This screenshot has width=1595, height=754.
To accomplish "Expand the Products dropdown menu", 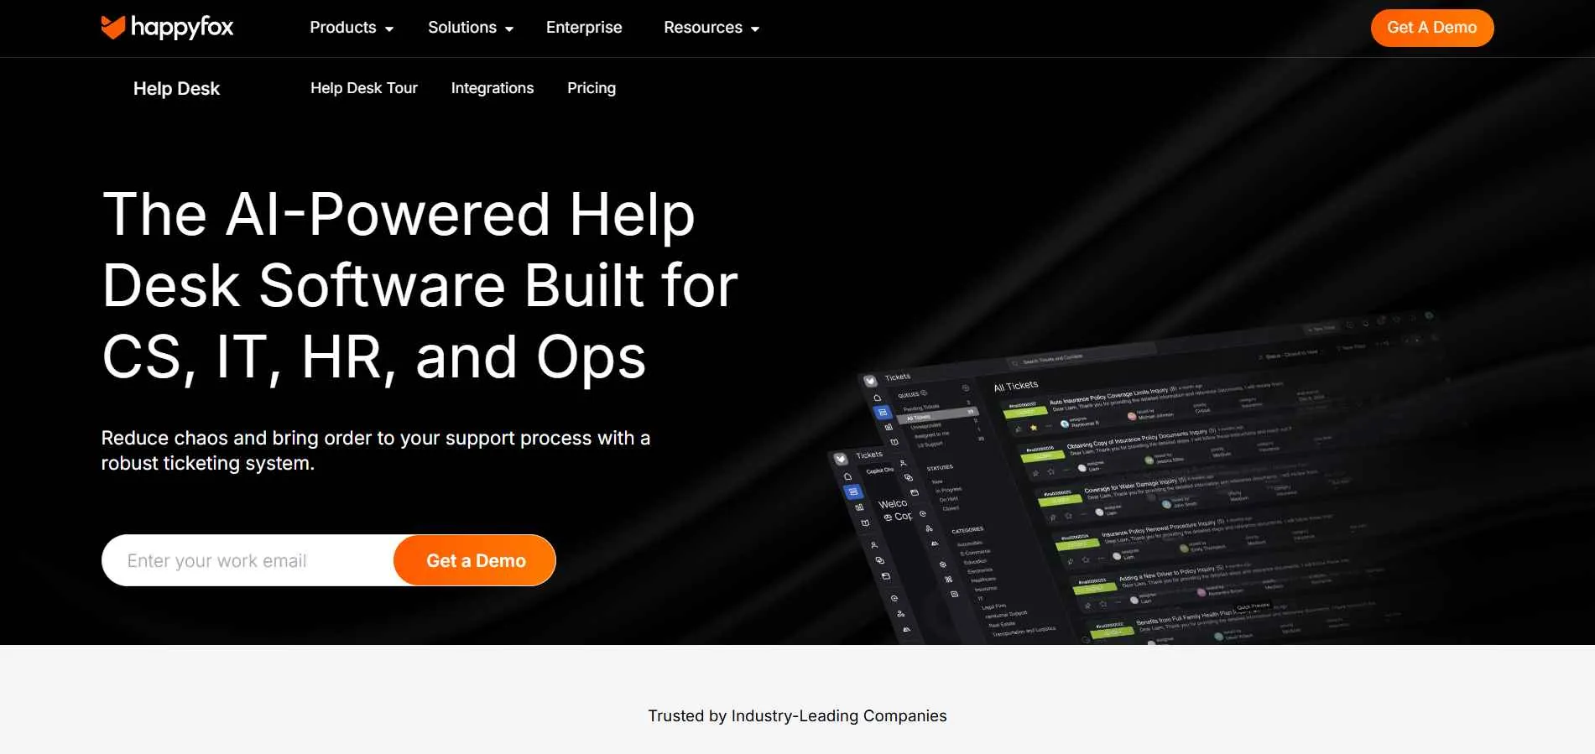I will (352, 28).
